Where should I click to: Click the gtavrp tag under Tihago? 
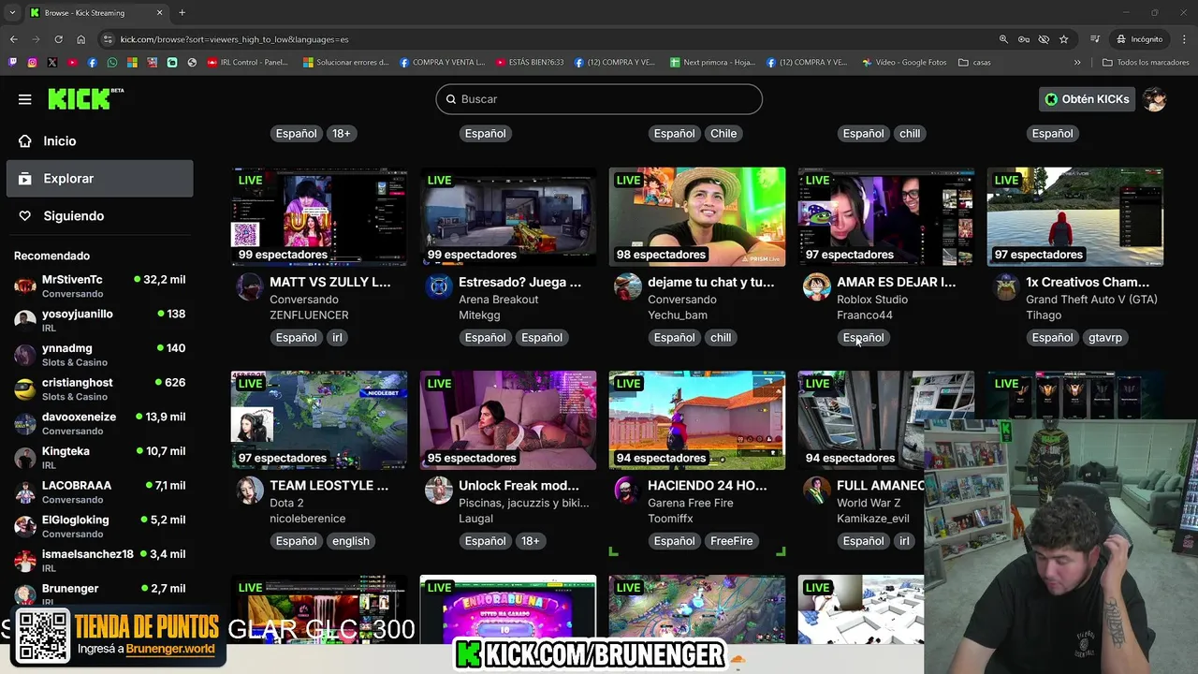(1105, 338)
